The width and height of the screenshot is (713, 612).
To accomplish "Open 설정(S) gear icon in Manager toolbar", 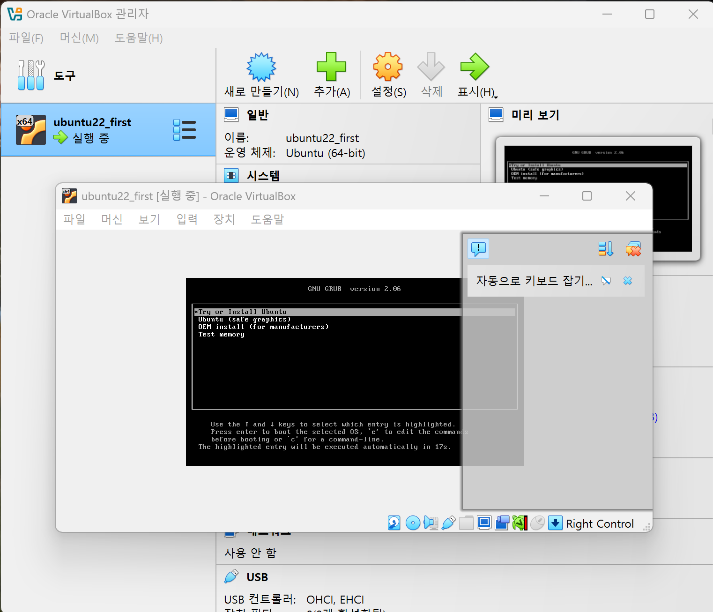I will pyautogui.click(x=388, y=67).
